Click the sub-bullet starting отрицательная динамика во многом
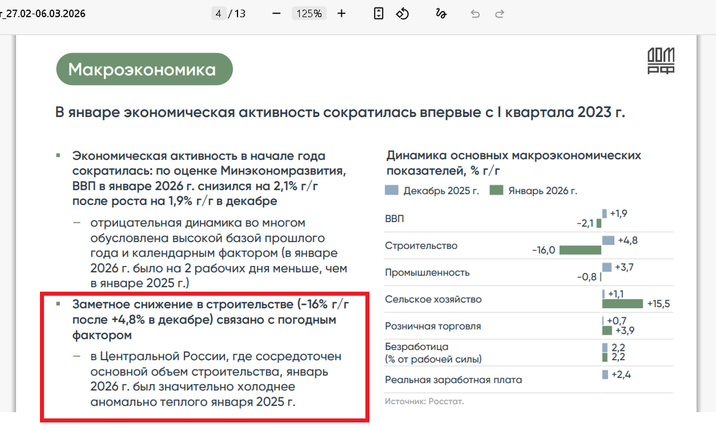 tap(218, 253)
